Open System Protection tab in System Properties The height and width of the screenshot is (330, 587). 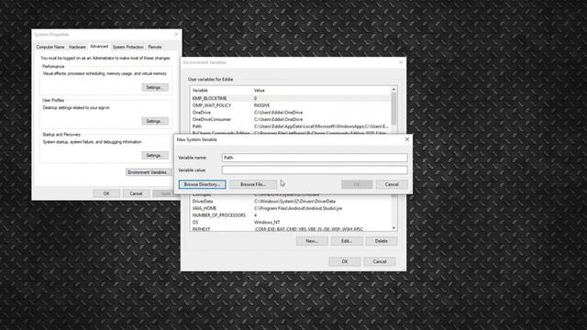click(x=128, y=47)
